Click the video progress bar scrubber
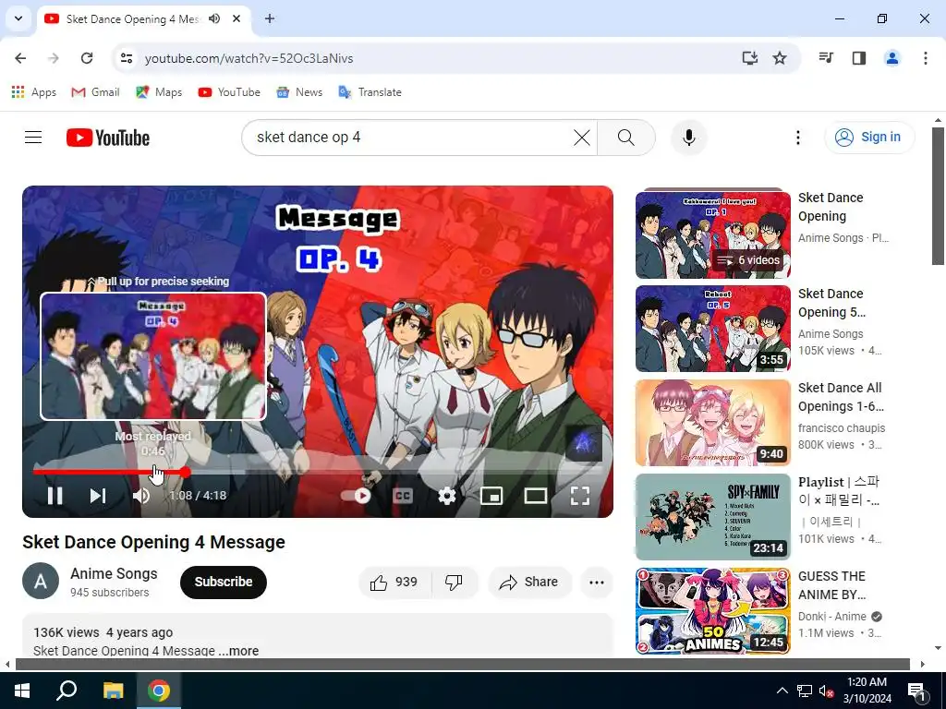The width and height of the screenshot is (946, 709). click(x=185, y=472)
